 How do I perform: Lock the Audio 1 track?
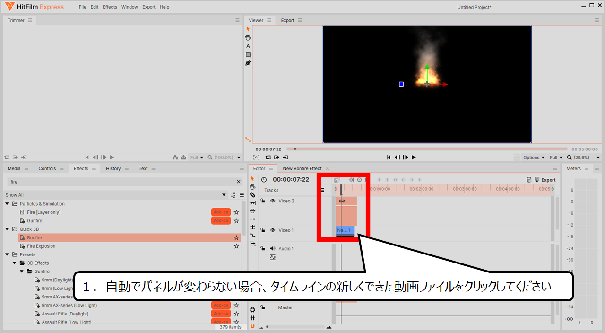pos(263,249)
